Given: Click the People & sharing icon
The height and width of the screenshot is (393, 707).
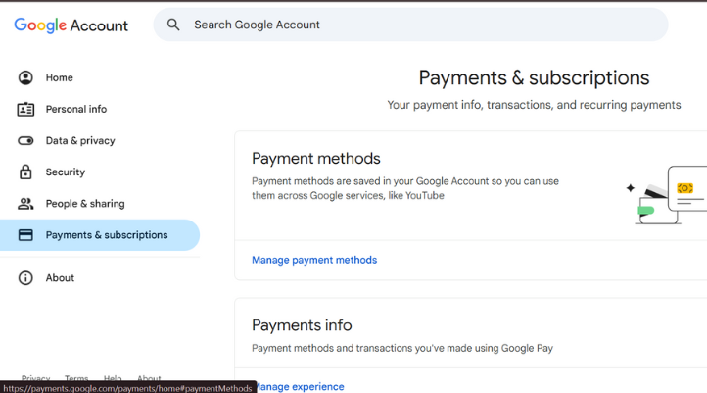Looking at the screenshot, I should 25,203.
